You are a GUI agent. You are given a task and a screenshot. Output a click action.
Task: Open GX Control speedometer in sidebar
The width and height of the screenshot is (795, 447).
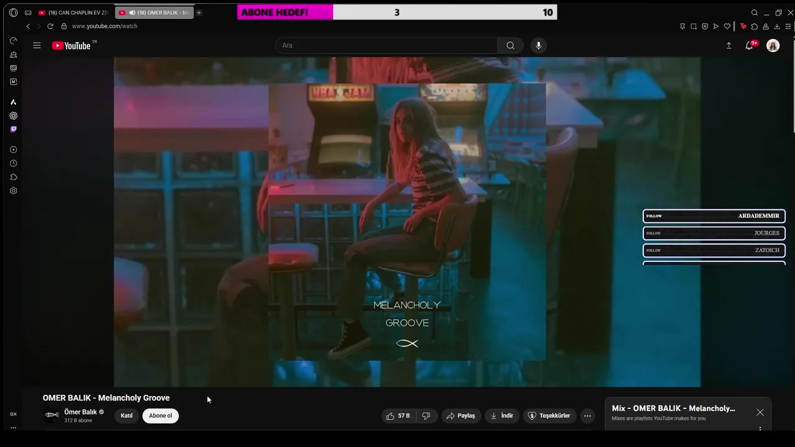(13, 40)
